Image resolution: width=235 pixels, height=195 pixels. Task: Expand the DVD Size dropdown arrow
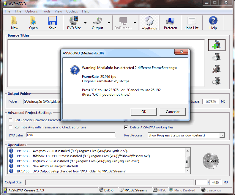coord(86,23)
